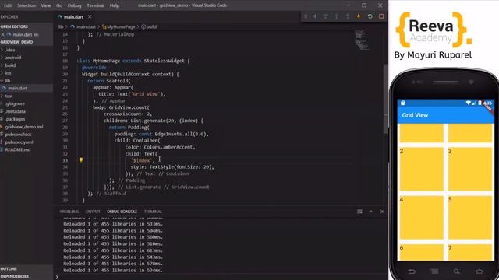The width and height of the screenshot is (499, 280).
Task: Switch to the Terminal panel tab
Action: coord(153,212)
